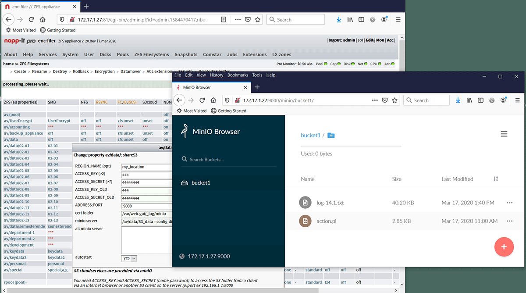Click the Most Visited bookmark in MinIO window
The image size is (526, 293).
click(x=191, y=111)
